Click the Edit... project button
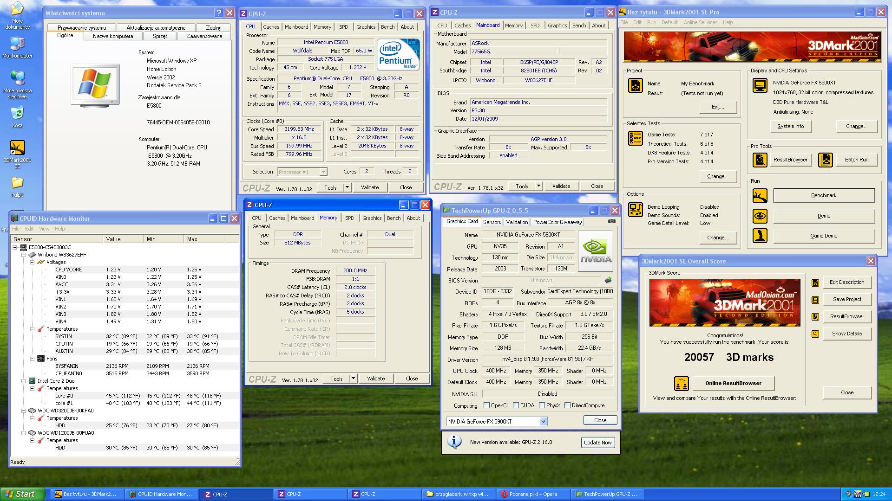The image size is (892, 501). [x=718, y=107]
